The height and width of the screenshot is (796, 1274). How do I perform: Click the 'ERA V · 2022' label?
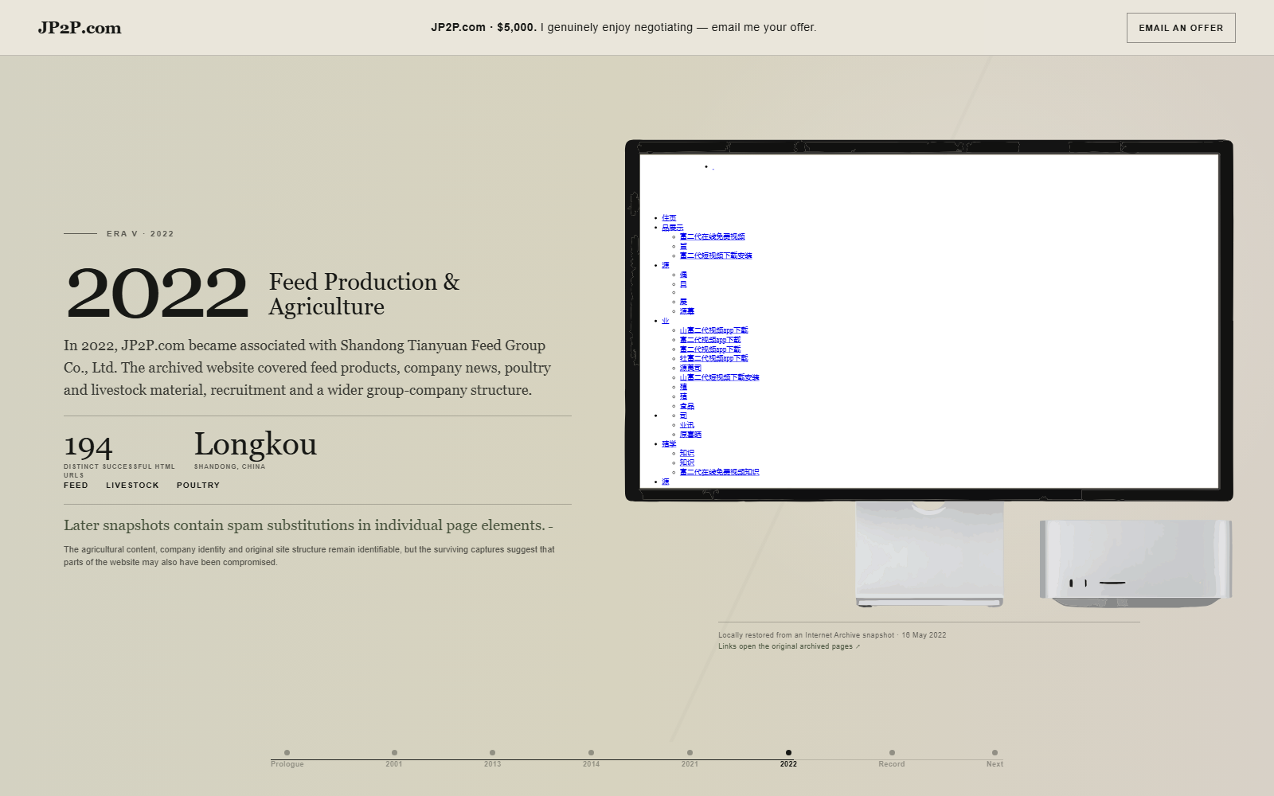click(140, 234)
